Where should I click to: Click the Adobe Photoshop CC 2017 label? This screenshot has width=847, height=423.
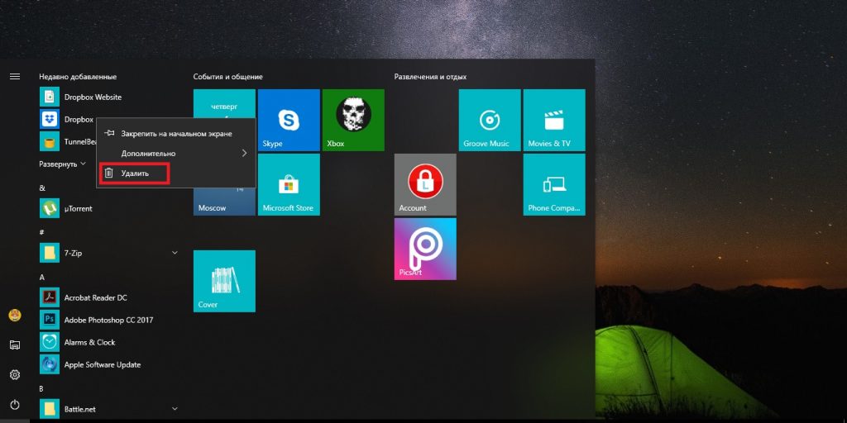click(108, 320)
